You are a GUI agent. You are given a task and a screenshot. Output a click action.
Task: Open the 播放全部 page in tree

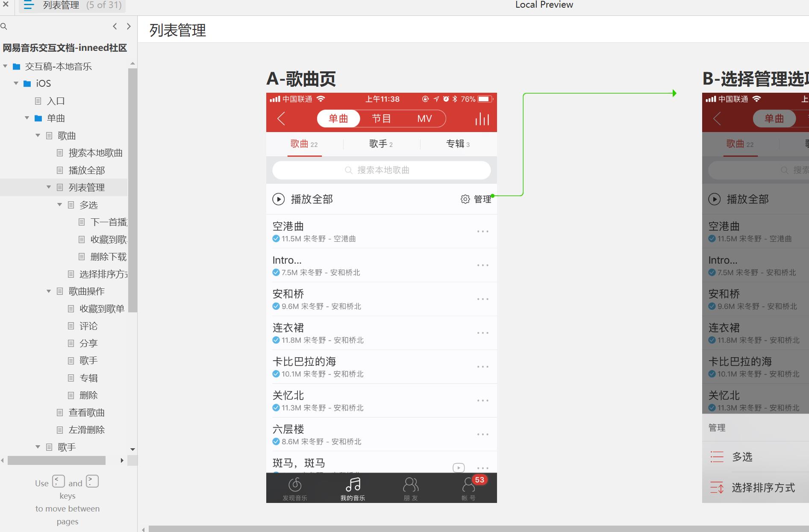[x=87, y=170]
